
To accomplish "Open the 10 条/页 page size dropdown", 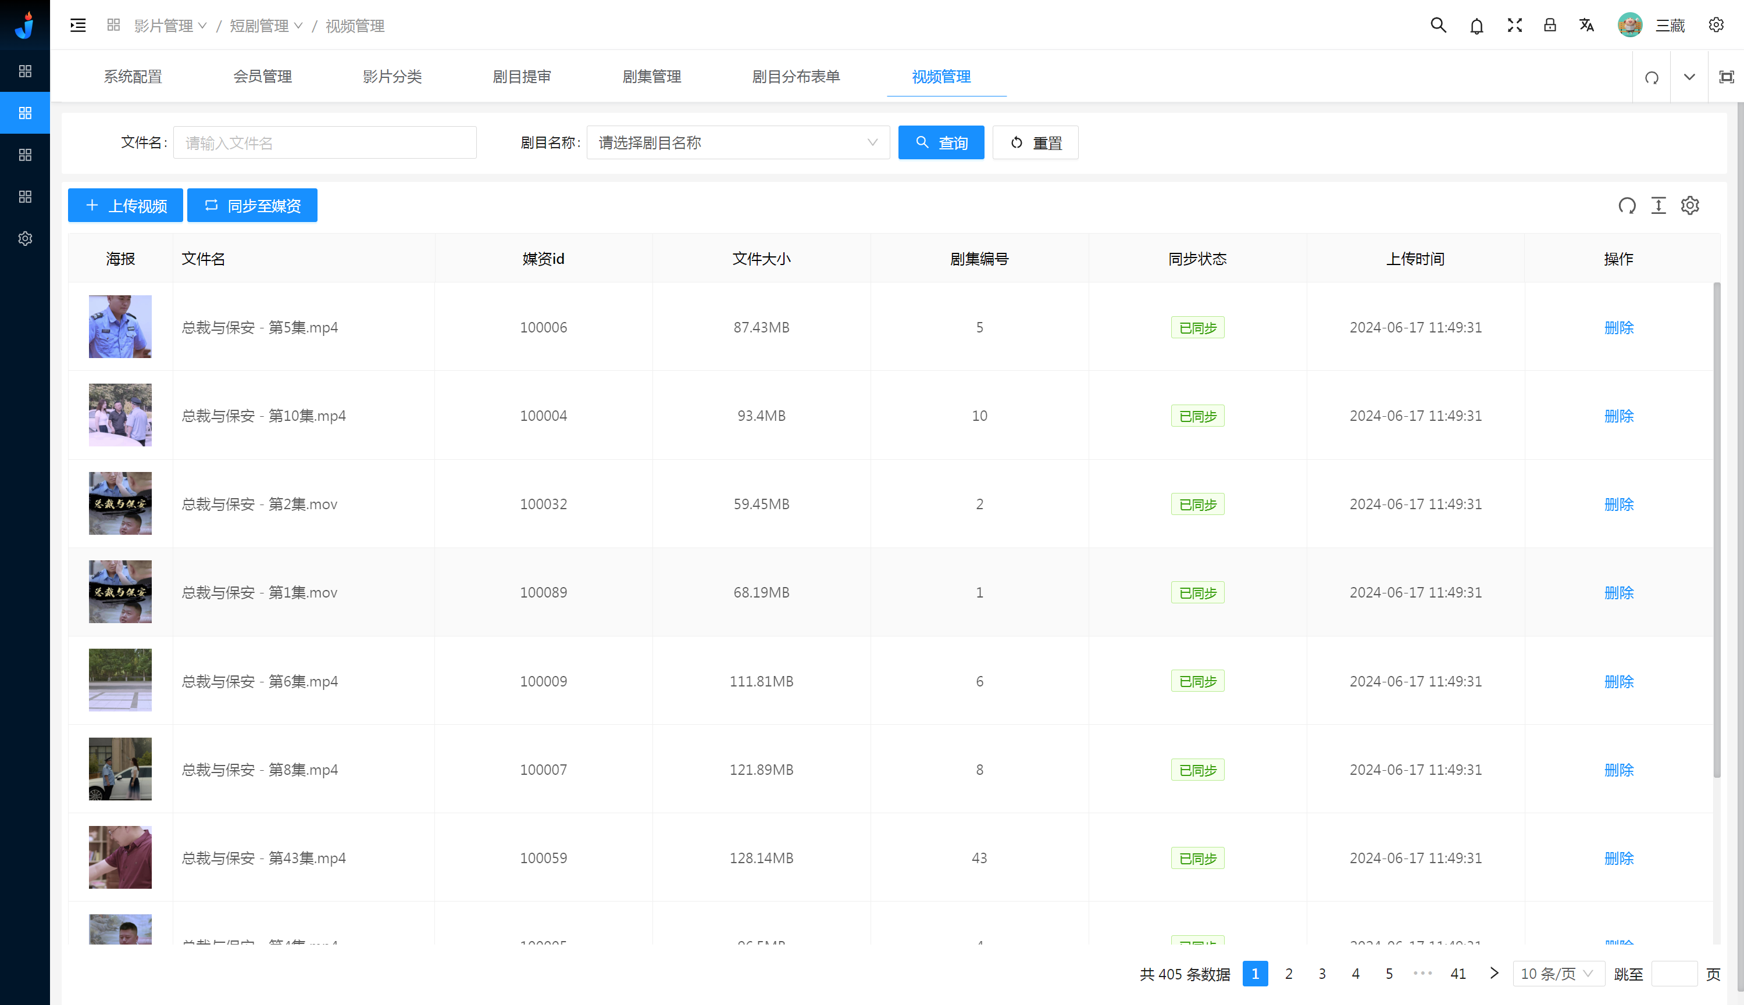I will 1557,973.
